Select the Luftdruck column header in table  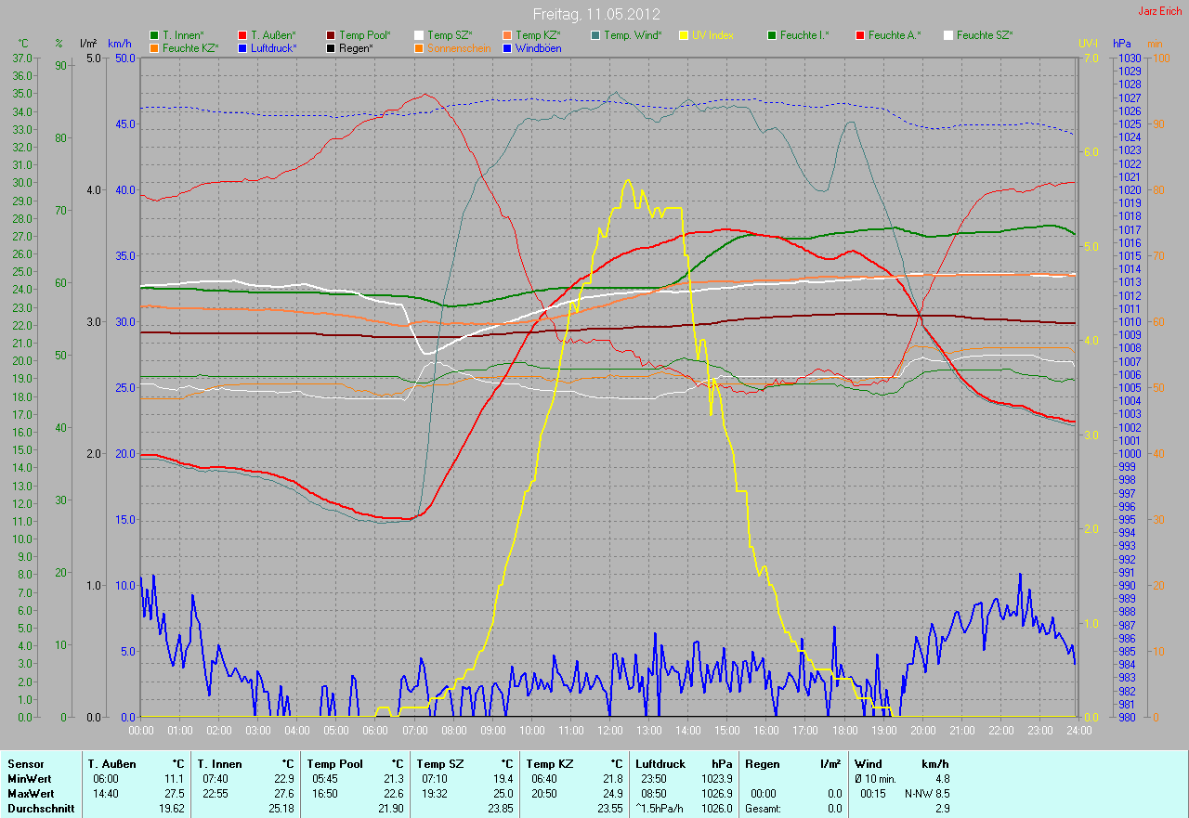click(x=661, y=764)
